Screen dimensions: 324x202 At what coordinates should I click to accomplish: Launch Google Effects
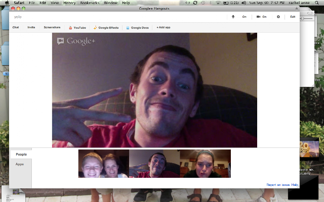point(106,28)
